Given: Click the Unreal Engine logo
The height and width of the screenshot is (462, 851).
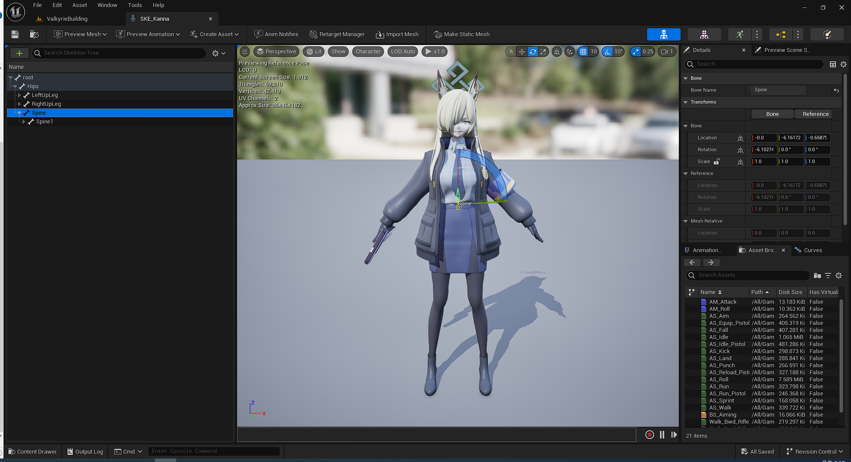Looking at the screenshot, I should 15,12.
